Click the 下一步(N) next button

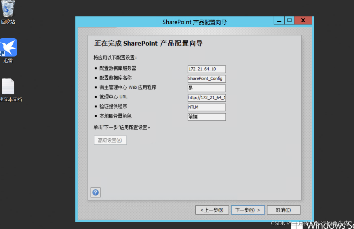pos(248,210)
